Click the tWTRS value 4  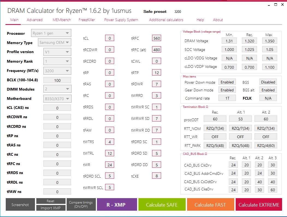tap(110, 142)
